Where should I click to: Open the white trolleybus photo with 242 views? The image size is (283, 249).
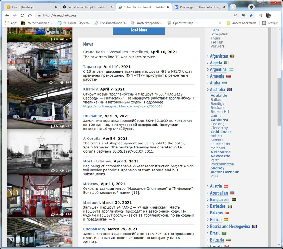(x=40, y=107)
